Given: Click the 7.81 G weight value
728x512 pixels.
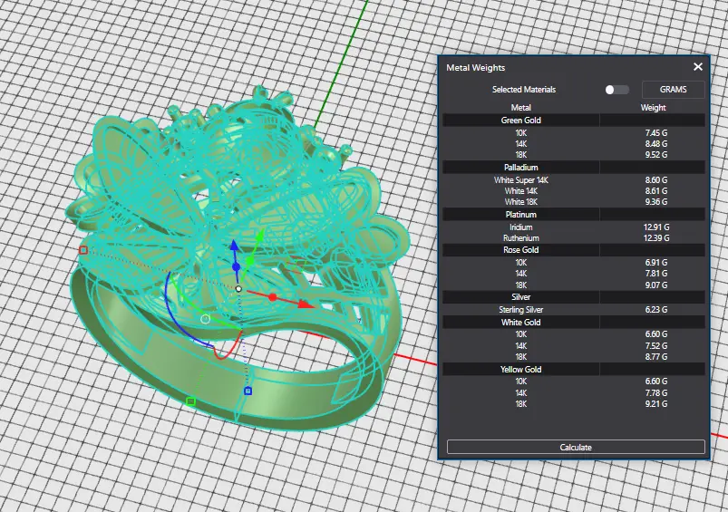Looking at the screenshot, I should pyautogui.click(x=655, y=274).
